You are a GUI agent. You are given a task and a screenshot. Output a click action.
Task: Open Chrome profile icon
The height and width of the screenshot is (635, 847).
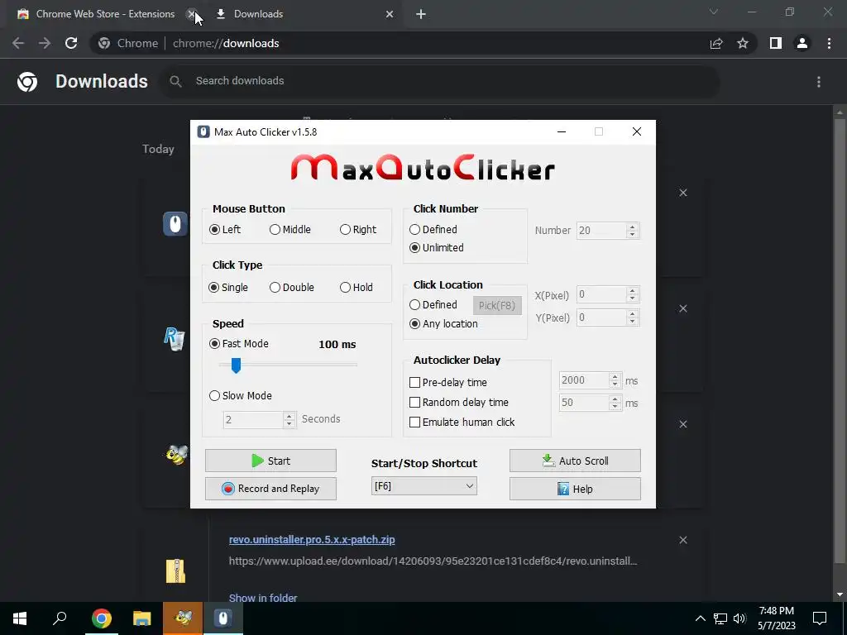tap(802, 43)
